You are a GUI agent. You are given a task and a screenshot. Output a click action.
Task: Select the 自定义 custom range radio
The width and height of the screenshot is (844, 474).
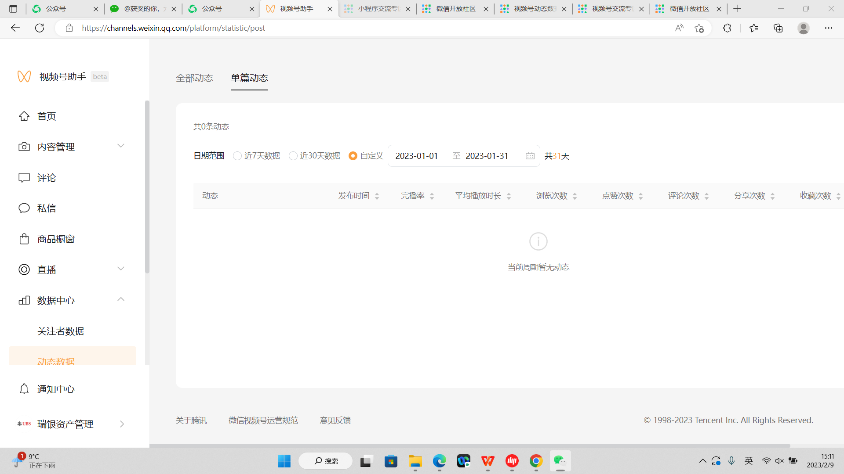(x=353, y=156)
